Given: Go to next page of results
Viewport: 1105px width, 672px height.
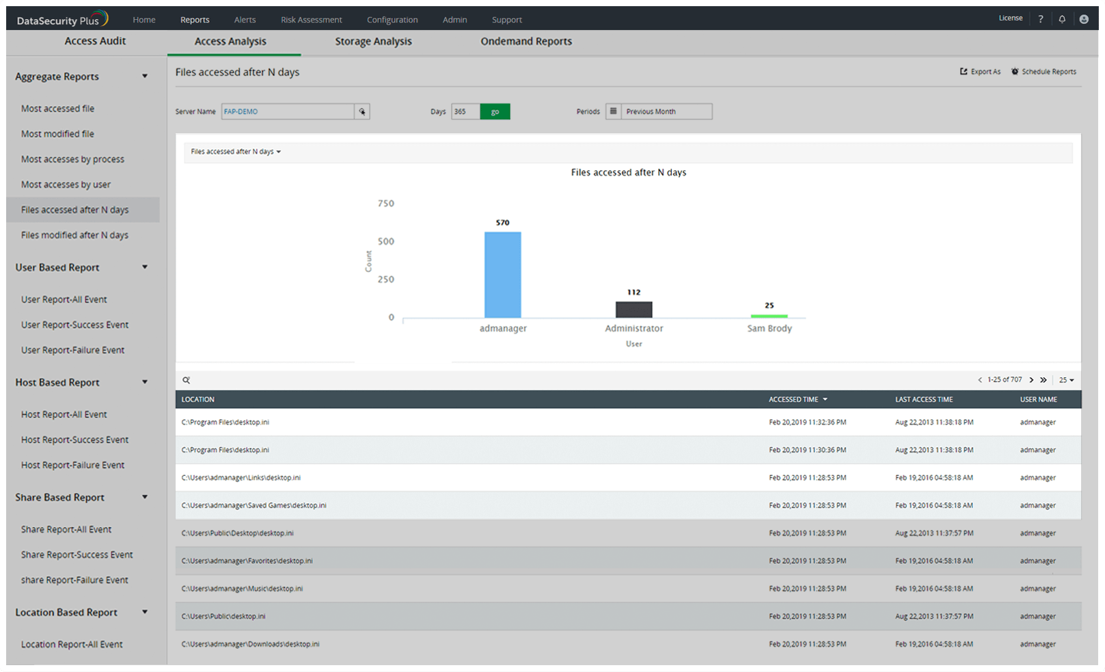Looking at the screenshot, I should (1031, 380).
